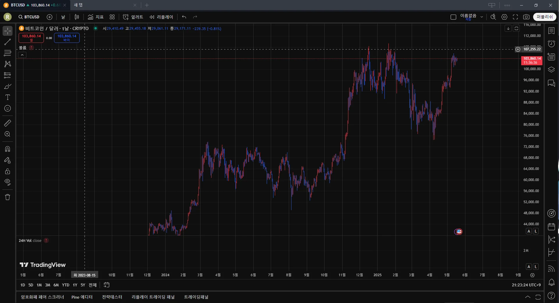The height and width of the screenshot is (303, 559).
Task: Activate the ruler measure tool
Action: click(8, 123)
